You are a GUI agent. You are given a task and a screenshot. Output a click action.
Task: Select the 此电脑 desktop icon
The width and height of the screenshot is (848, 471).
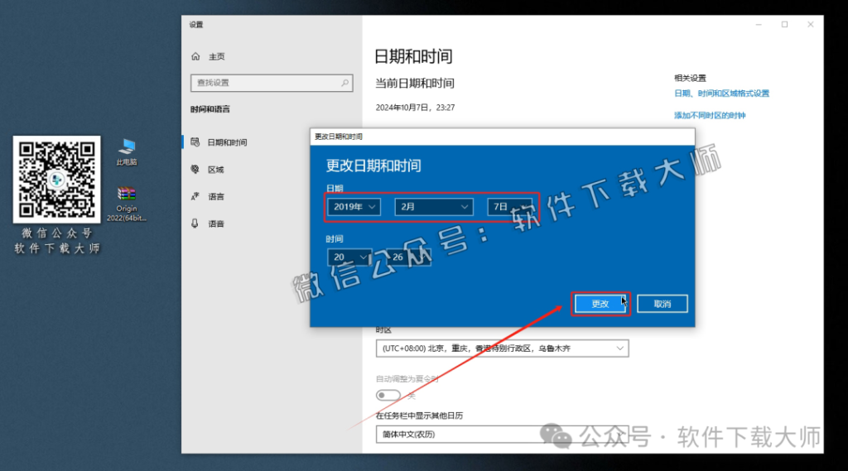point(127,152)
